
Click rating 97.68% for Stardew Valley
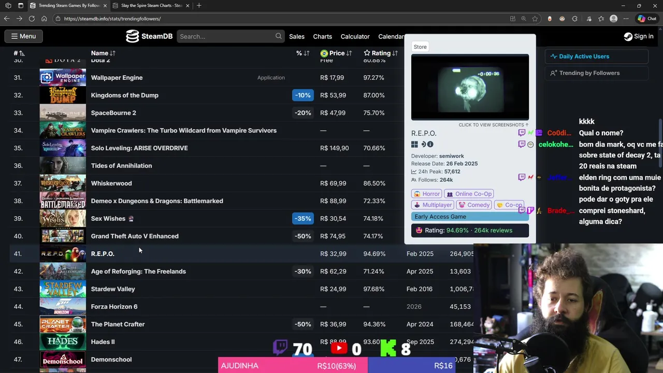pyautogui.click(x=374, y=289)
